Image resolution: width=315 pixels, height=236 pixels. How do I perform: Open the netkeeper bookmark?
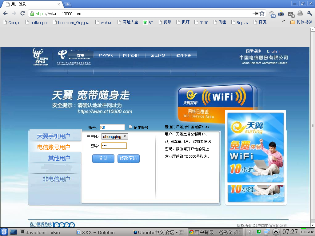coord(37,22)
